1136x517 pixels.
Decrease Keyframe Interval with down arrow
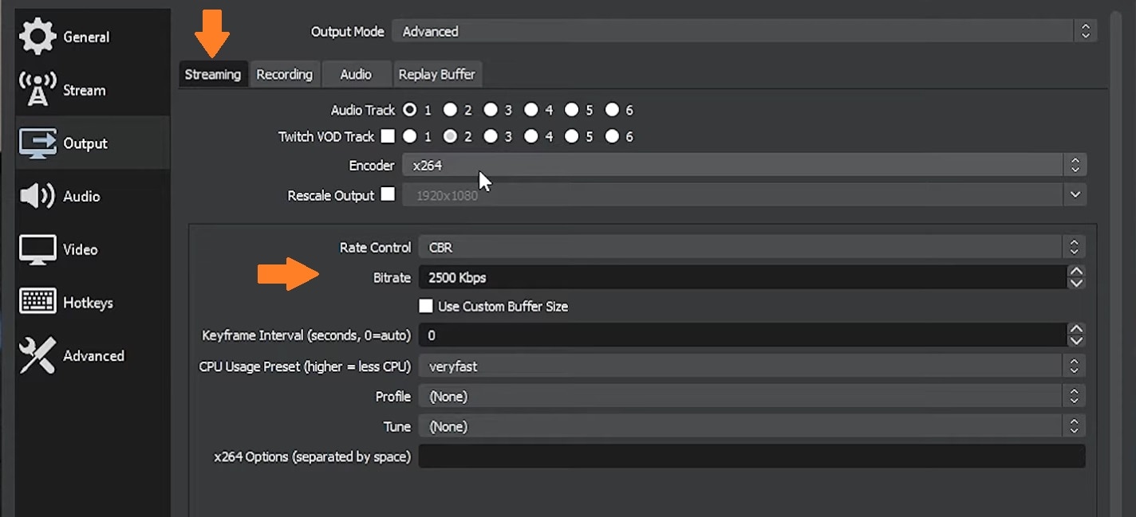point(1076,341)
